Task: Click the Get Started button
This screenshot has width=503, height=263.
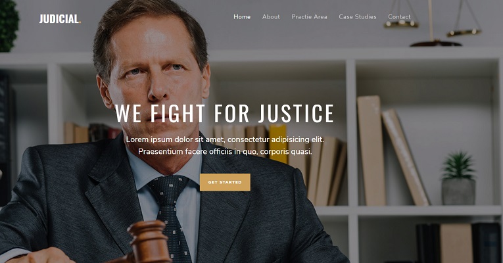Action: coord(225,182)
